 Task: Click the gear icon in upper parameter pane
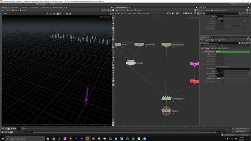point(240,13)
